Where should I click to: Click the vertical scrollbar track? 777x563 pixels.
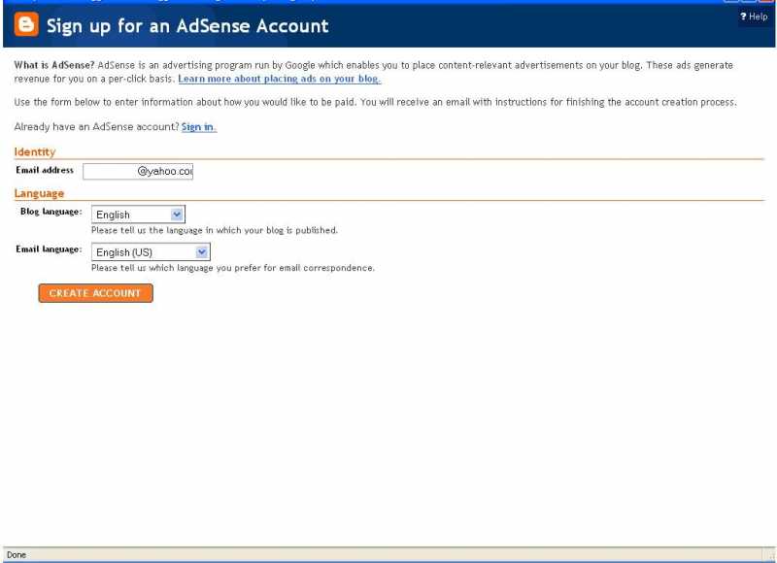tap(770, 291)
